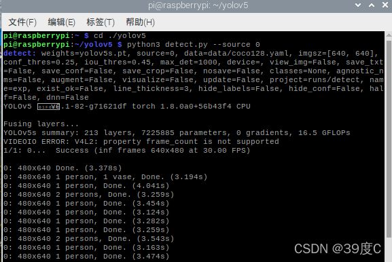Click the '2 persons, Done. (3.543s)' line
This screenshot has width=392, height=262.
89,239
